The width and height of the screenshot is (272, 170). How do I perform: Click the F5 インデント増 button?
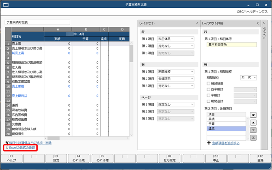[102, 158]
